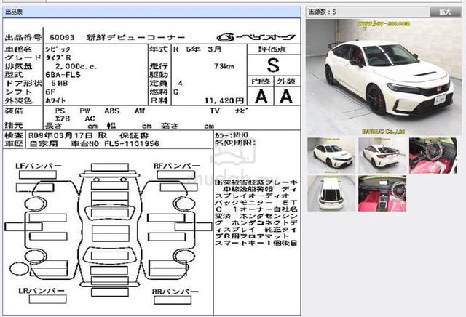Click the car name value シビック

pos(58,49)
